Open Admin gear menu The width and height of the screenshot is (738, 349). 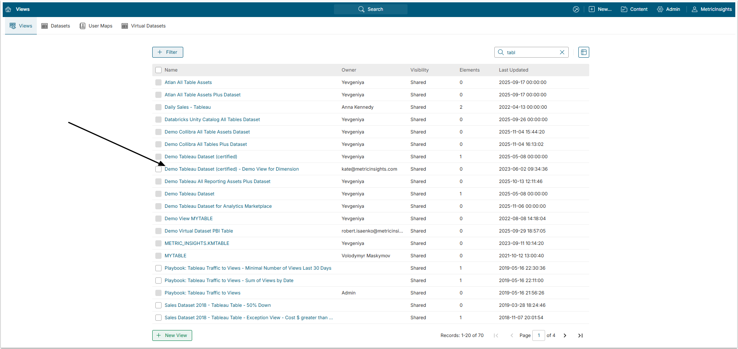point(669,9)
